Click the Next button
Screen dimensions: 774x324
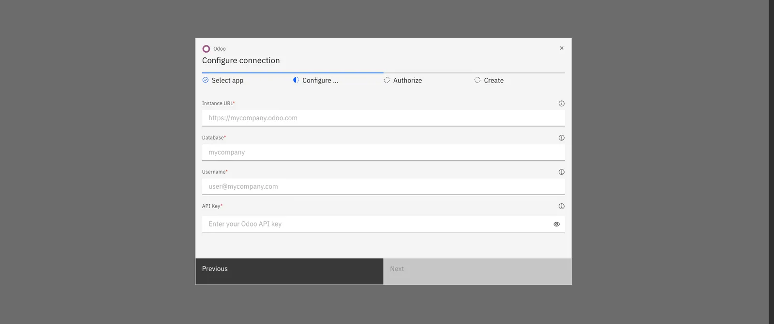click(x=477, y=271)
